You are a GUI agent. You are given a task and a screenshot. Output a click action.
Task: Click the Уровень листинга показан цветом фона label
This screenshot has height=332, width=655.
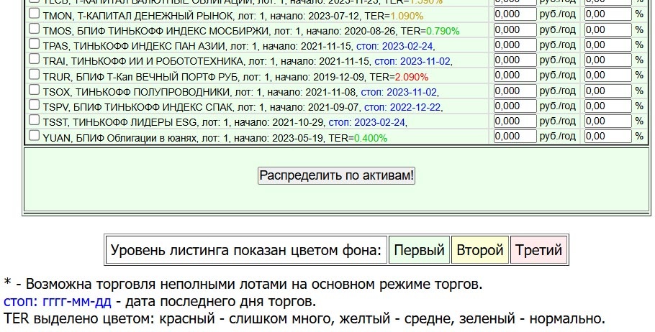coord(246,250)
